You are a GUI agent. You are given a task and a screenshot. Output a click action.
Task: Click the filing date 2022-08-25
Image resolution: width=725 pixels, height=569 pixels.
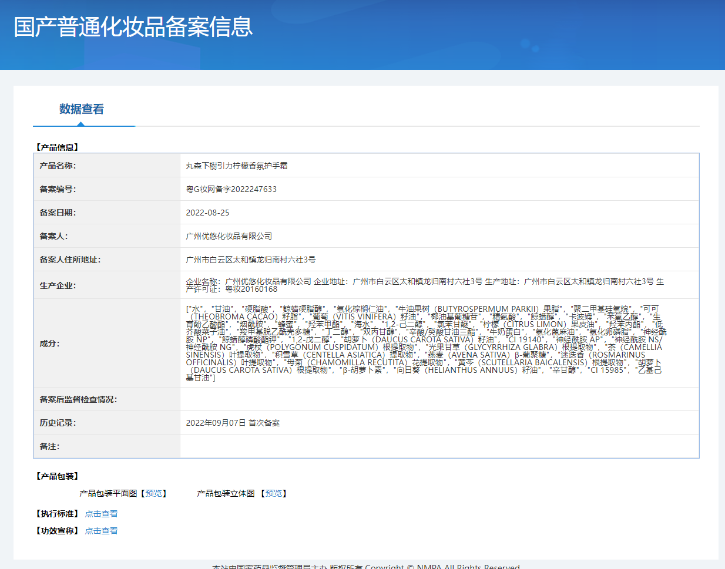coord(207,213)
